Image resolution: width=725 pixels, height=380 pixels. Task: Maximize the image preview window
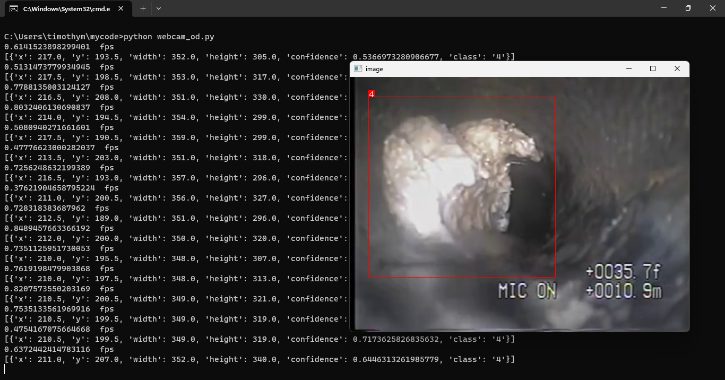pyautogui.click(x=653, y=69)
